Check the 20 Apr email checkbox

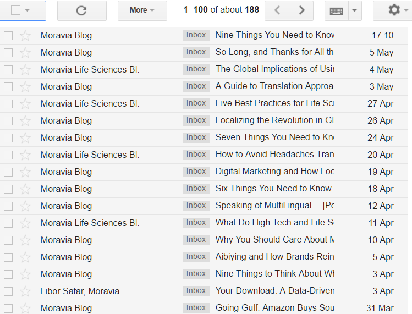pos(8,155)
